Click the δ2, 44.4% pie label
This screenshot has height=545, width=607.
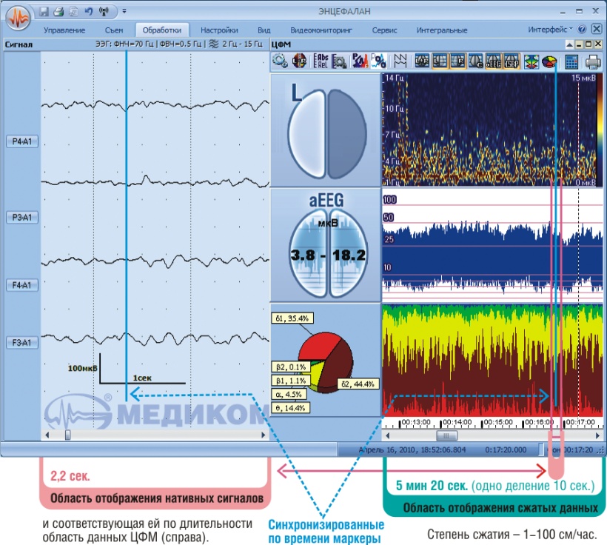click(358, 384)
